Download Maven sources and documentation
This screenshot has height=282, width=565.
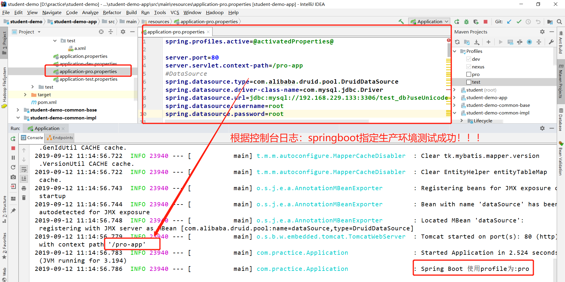(x=477, y=42)
